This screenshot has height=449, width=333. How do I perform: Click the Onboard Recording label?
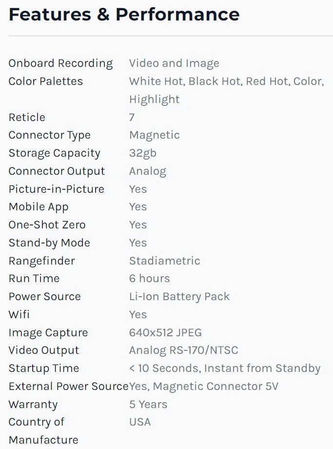pos(60,63)
